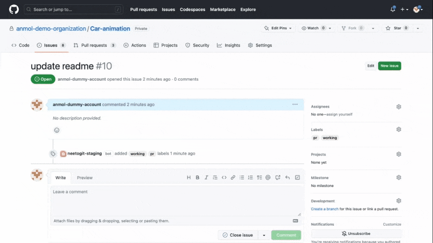Click the assign yourself link

(x=339, y=114)
